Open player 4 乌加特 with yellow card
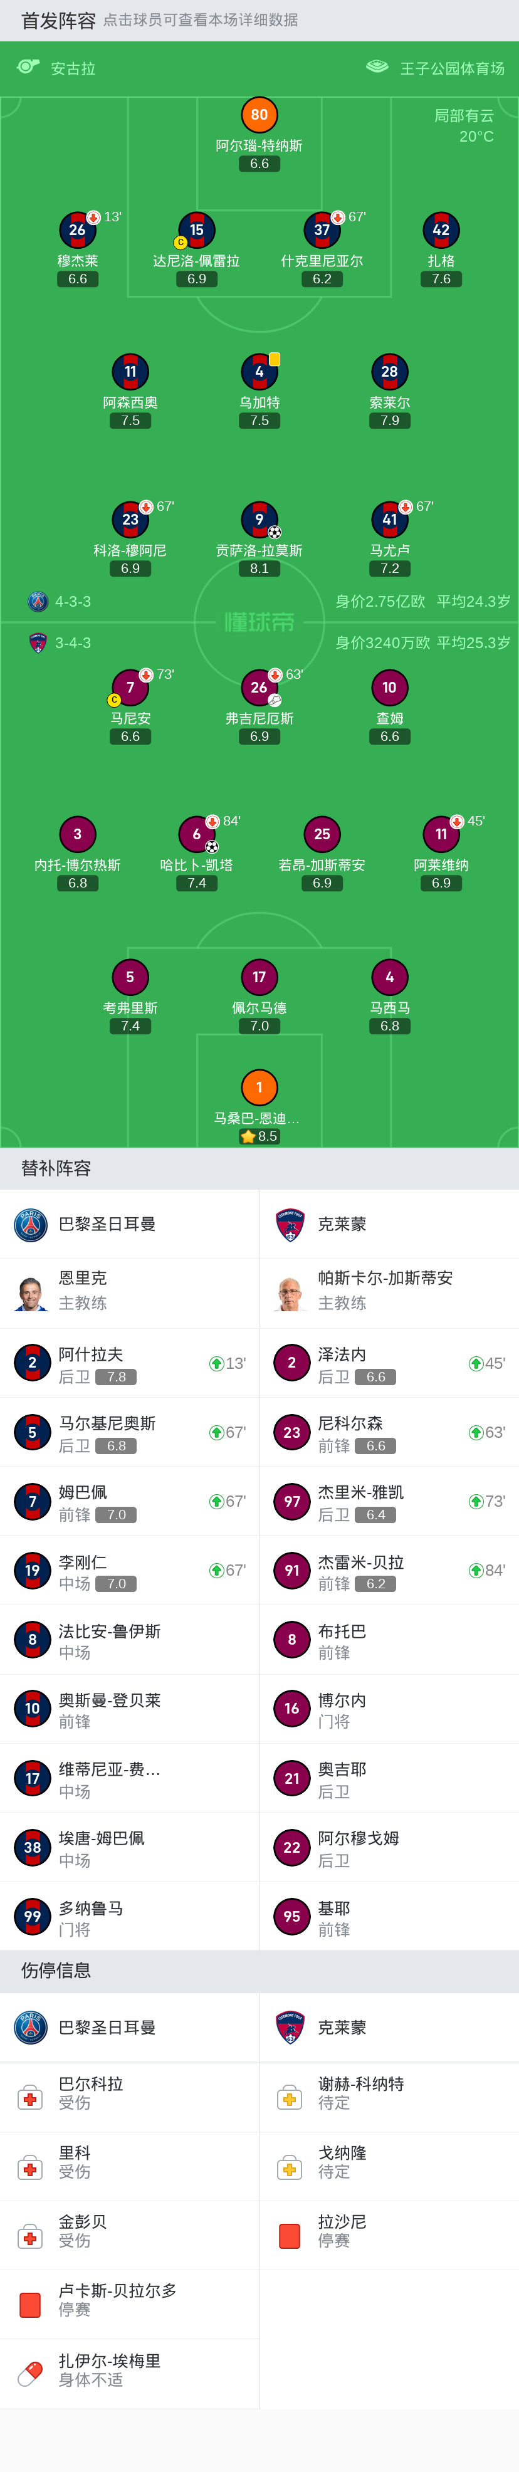The height and width of the screenshot is (2472, 519). 259,372
